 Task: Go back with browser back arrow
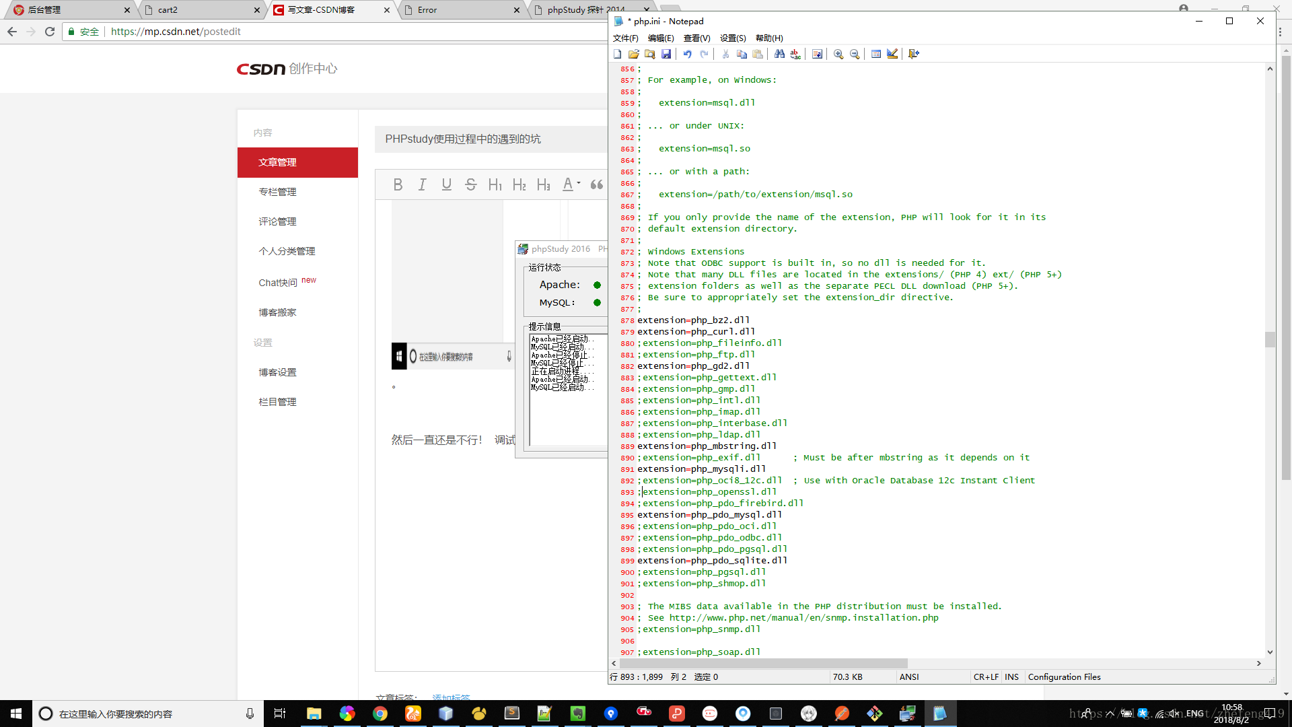[x=12, y=32]
